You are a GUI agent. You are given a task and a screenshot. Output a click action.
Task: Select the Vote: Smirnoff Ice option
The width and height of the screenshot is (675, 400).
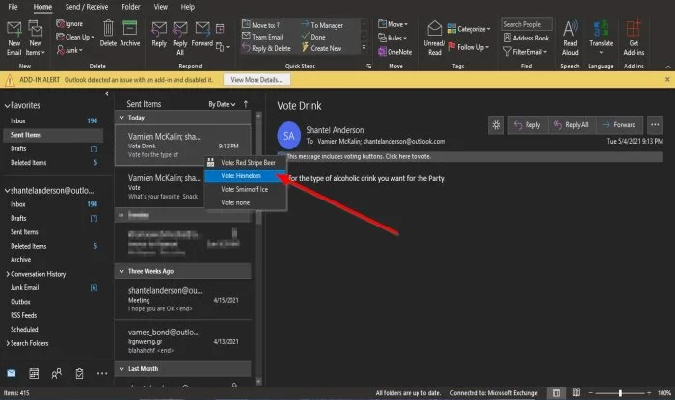click(x=246, y=189)
